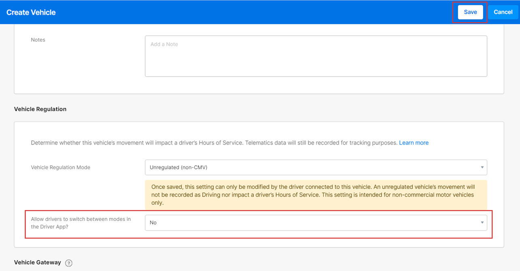This screenshot has height=271, width=520.
Task: Click the Create Vehicle page title
Action: point(31,13)
